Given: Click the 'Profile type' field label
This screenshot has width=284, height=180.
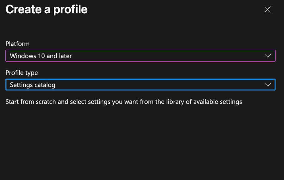Looking at the screenshot, I should pyautogui.click(x=22, y=73).
